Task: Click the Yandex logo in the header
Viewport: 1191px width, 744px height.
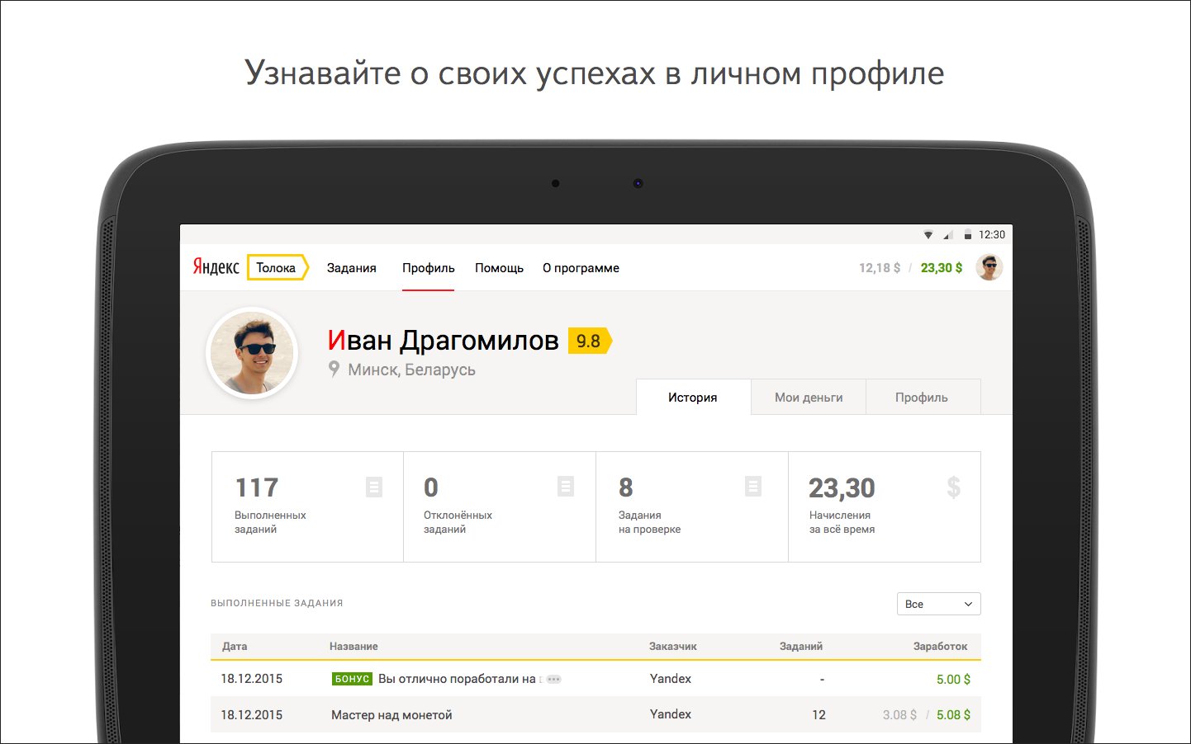Action: point(215,267)
